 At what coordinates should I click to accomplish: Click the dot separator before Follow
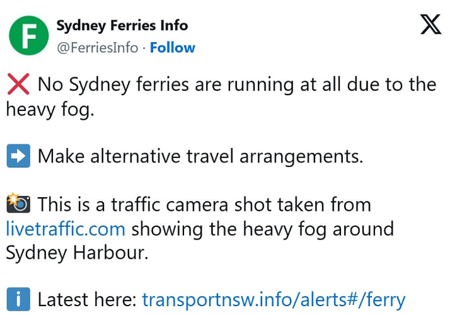point(144,48)
